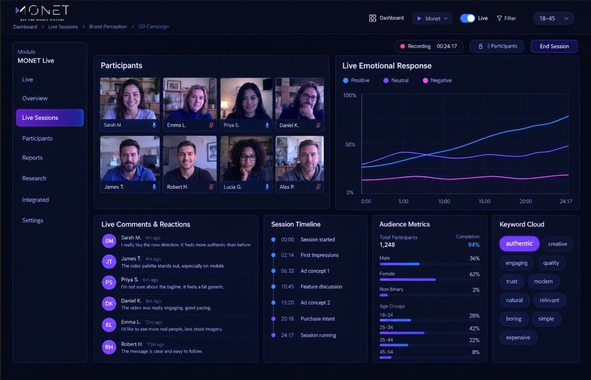Follow the Brand Perception breadcrumb link
591x380 pixels.
108,27
